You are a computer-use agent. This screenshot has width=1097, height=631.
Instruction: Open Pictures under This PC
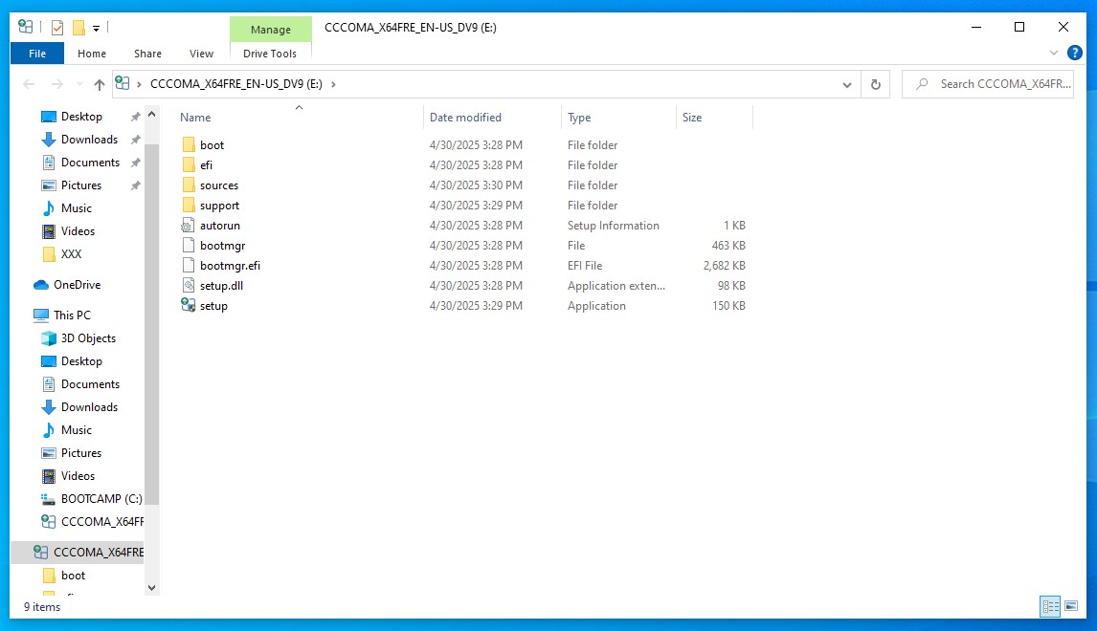point(81,453)
